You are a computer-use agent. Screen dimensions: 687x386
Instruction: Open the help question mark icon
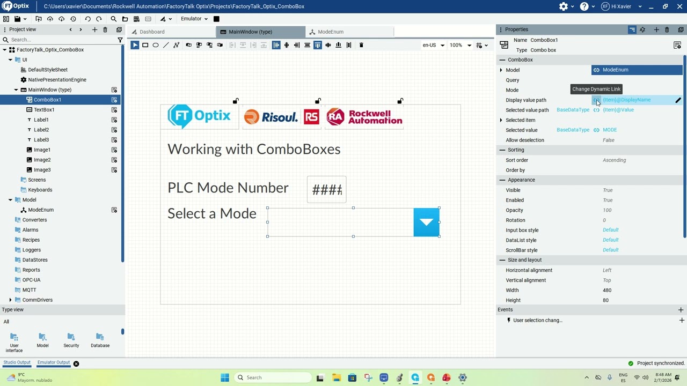click(584, 6)
